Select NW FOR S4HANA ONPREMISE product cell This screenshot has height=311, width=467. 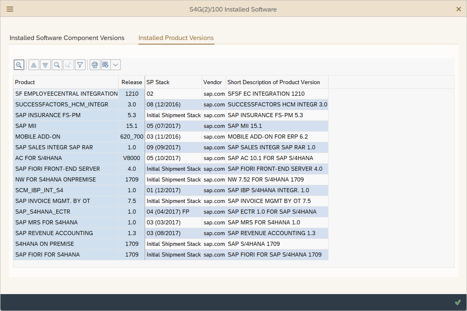pos(66,179)
